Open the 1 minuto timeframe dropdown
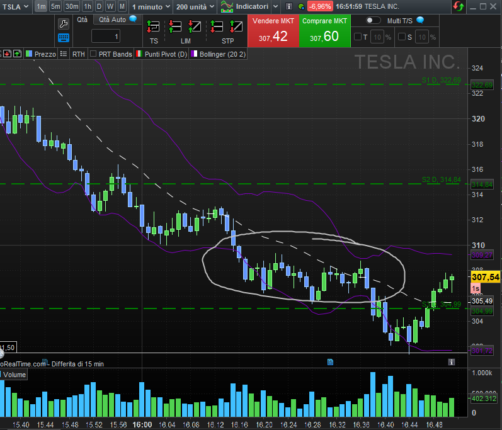This screenshot has height=430, width=502. coord(151,7)
